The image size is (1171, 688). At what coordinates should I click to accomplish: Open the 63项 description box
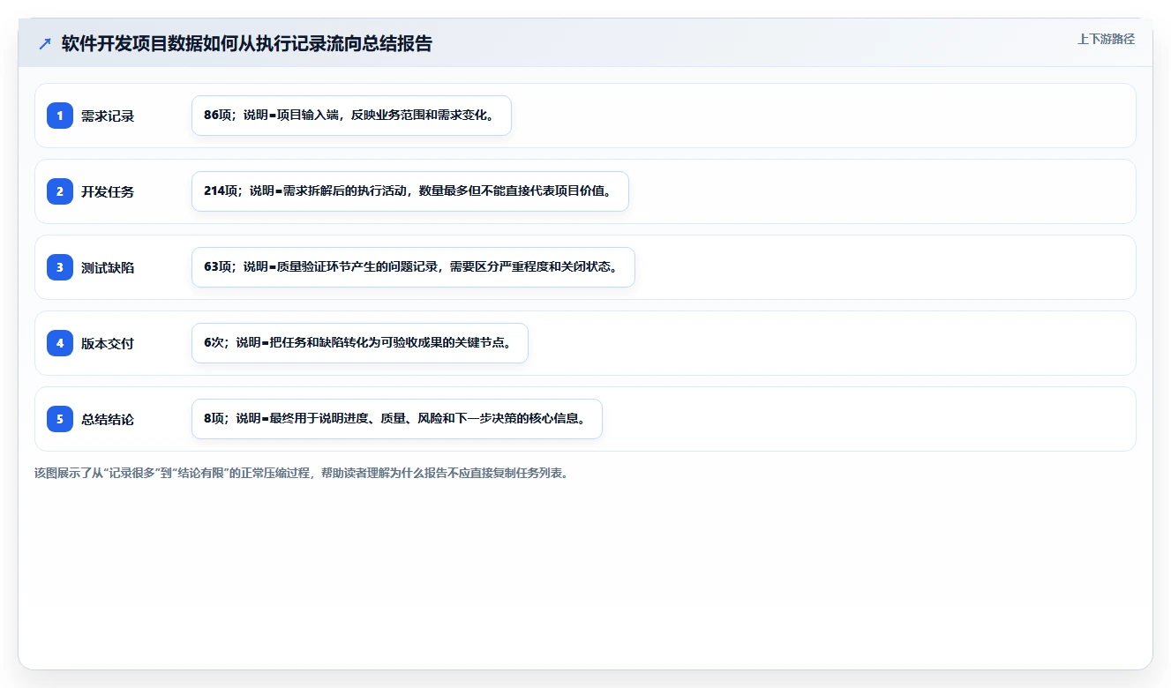pyautogui.click(x=413, y=267)
